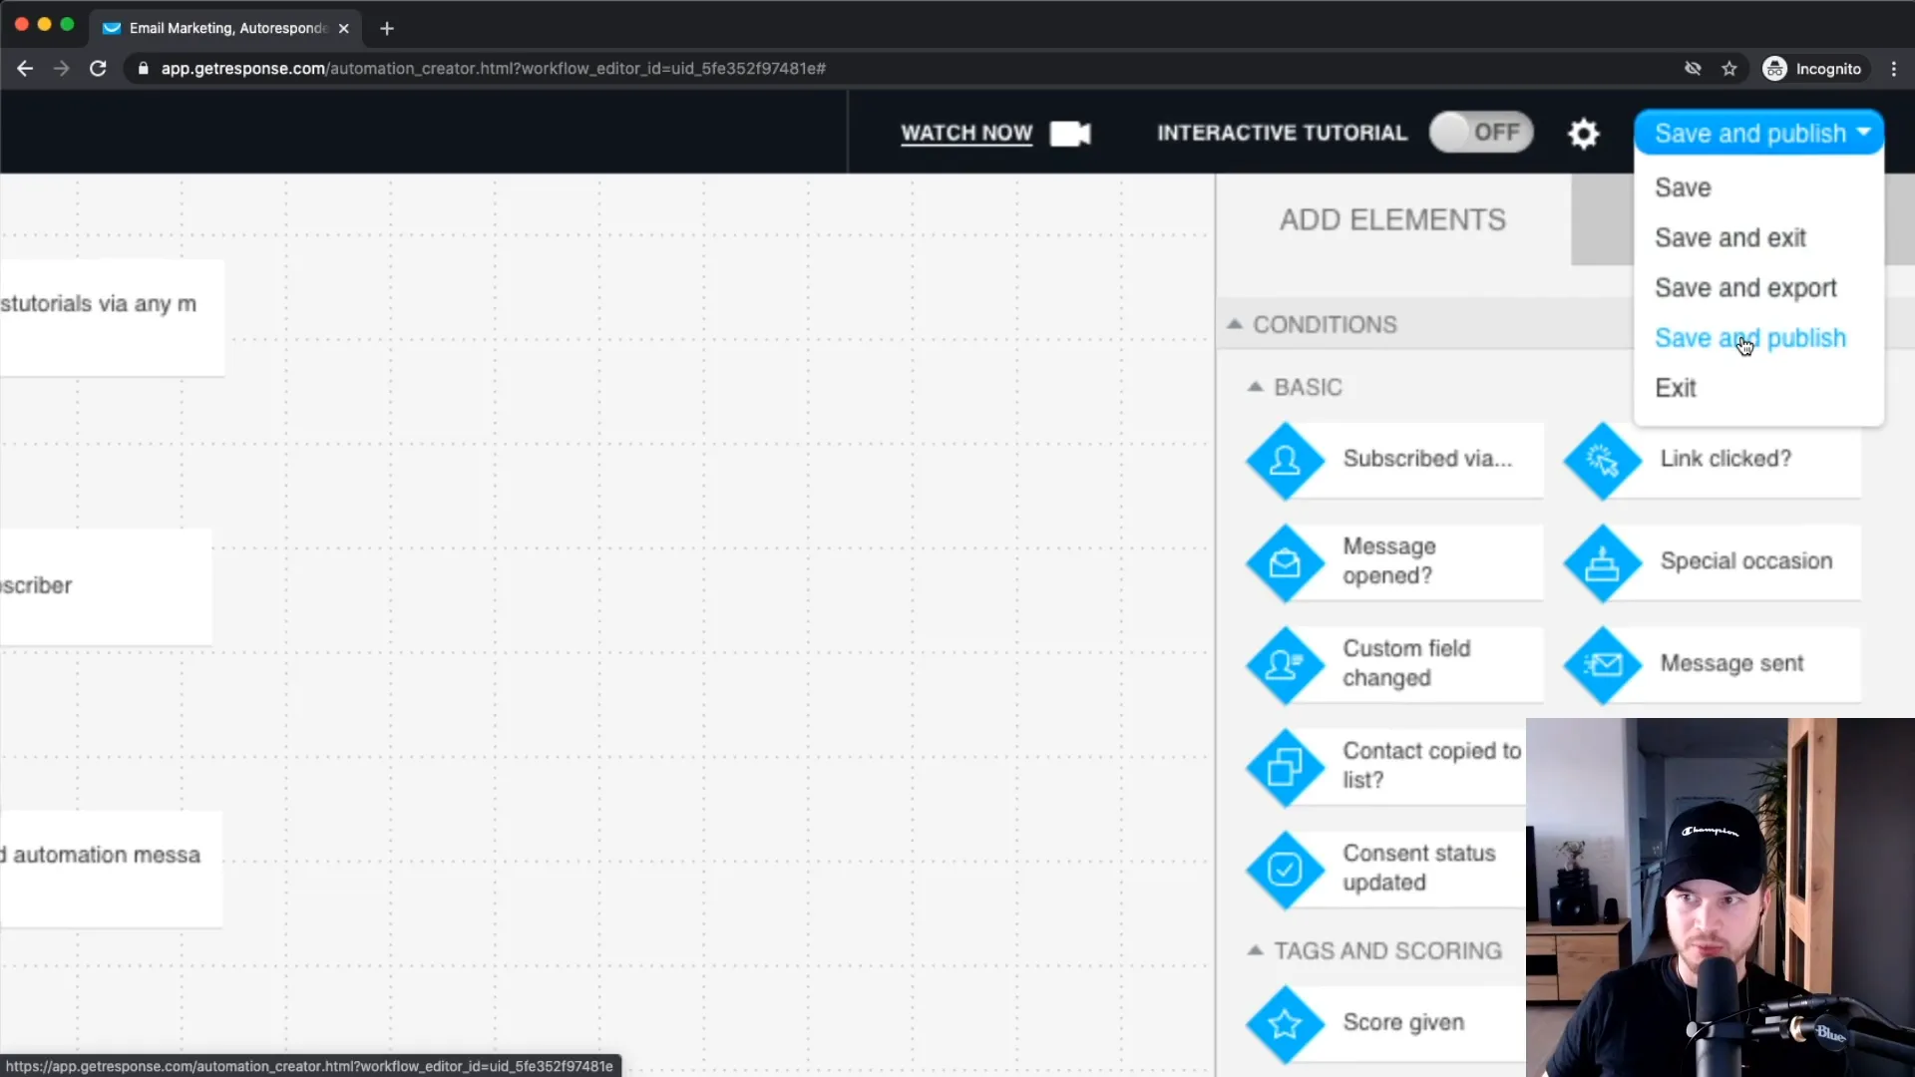Select the Message sent condition icon
Viewport: 1915px width, 1077px height.
(1603, 663)
